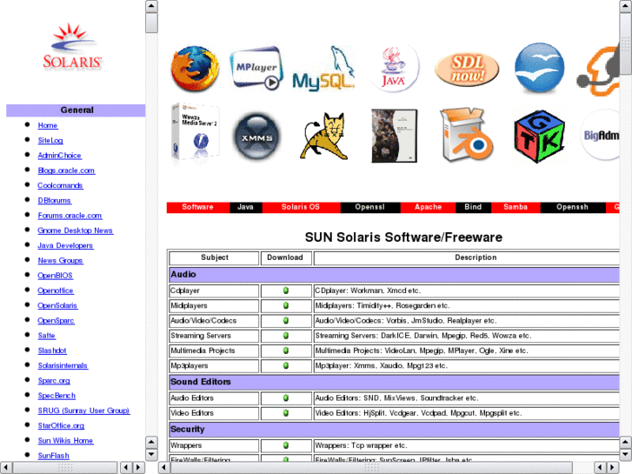Select the Bind navbar tab
Viewport: 632px width, 474px height.
pyautogui.click(x=473, y=207)
